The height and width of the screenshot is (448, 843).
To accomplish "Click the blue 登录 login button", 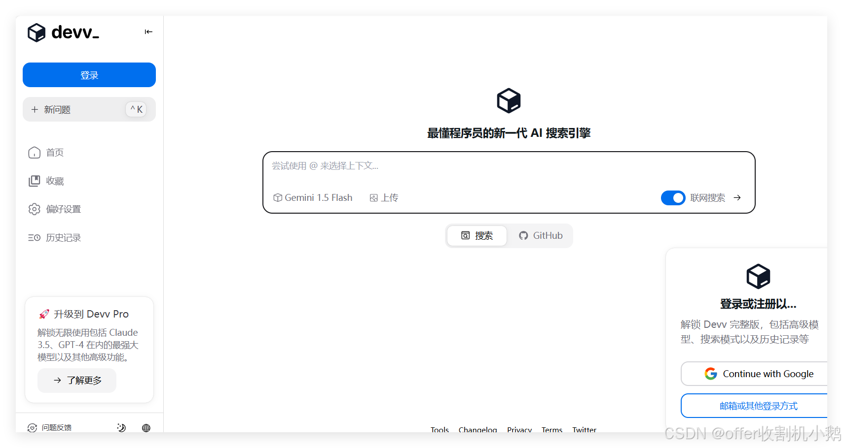I will tap(89, 75).
